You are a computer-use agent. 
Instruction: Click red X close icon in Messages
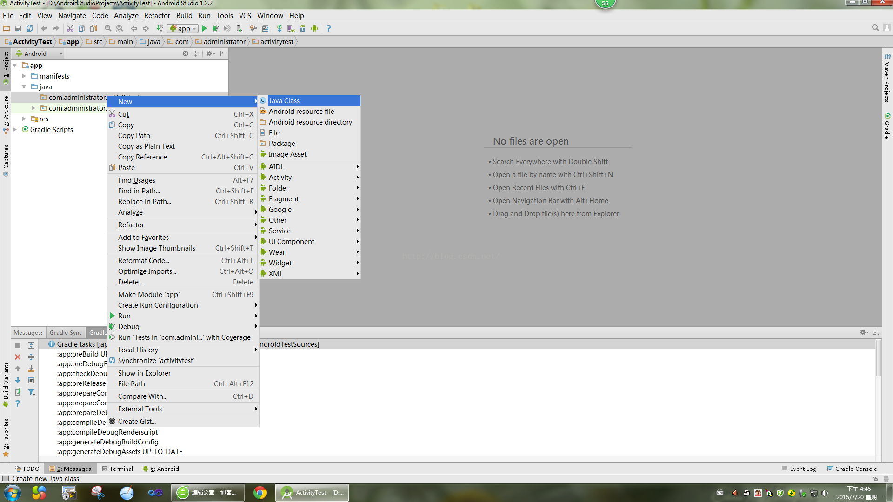coord(18,357)
